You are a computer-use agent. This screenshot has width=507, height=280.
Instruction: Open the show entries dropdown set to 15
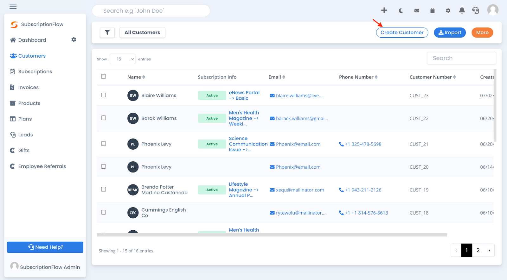point(123,59)
